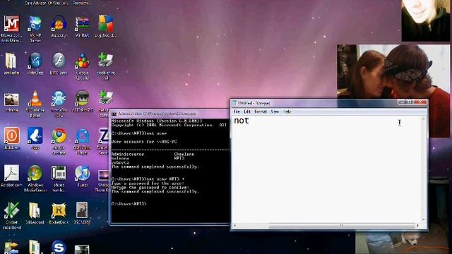Open the Help menu in Notepad
The width and height of the screenshot is (452, 254).
(287, 111)
